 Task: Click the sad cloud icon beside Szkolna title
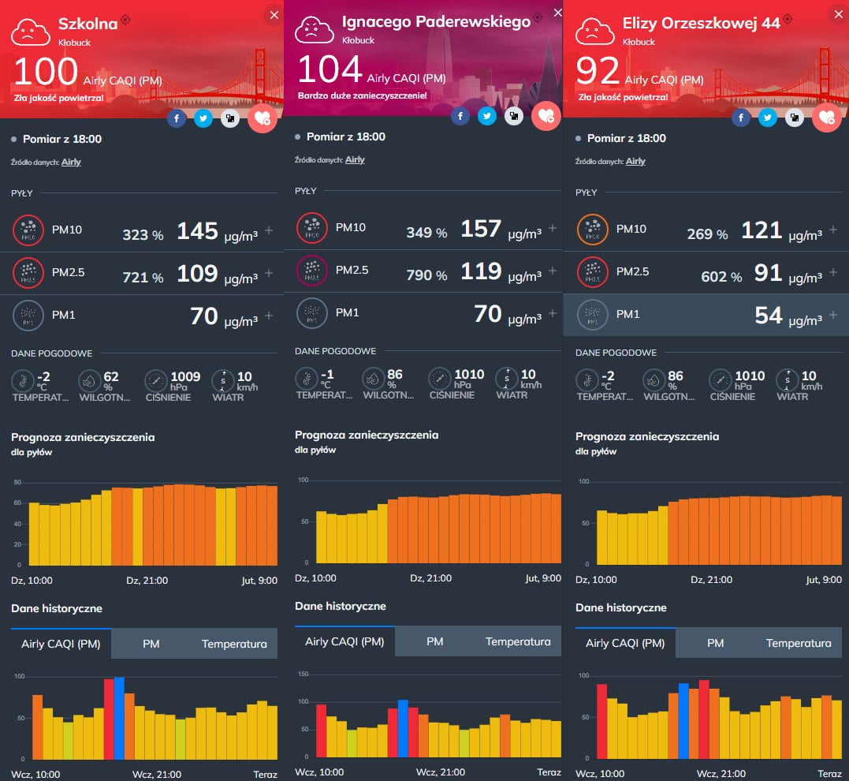point(31,31)
